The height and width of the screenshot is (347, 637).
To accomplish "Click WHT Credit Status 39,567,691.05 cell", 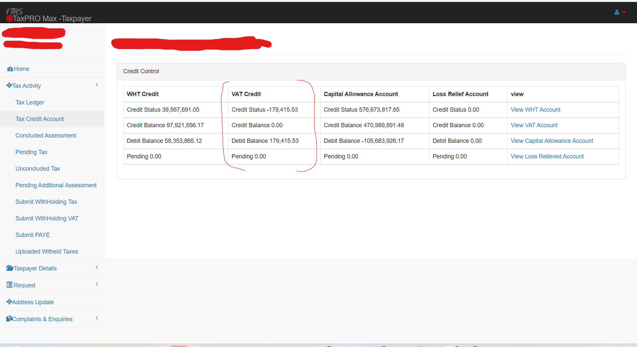I will click(176, 110).
